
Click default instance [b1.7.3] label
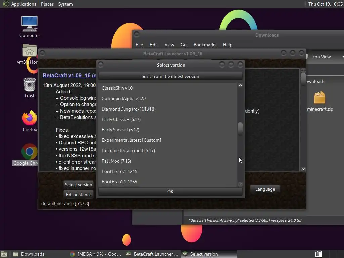(x=65, y=203)
